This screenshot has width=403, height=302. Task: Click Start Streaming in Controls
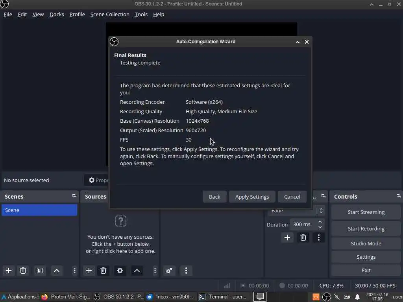tap(366, 212)
